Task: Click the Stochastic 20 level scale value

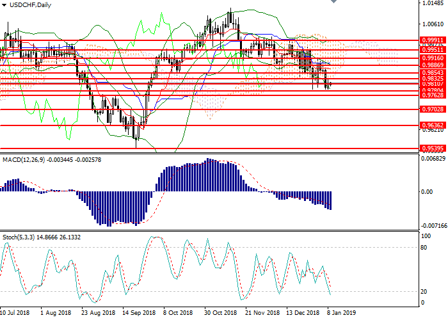Action: click(x=425, y=291)
